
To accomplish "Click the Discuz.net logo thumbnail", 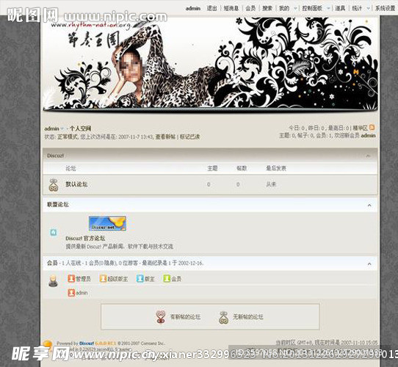I will [x=107, y=224].
